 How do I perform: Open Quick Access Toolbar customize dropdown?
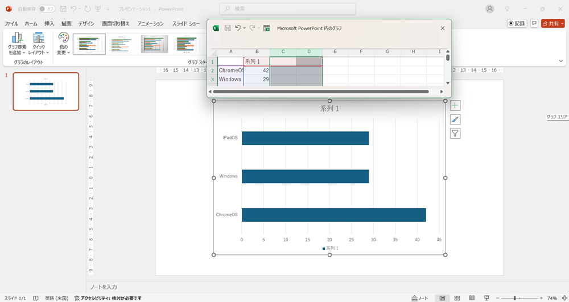(108, 9)
